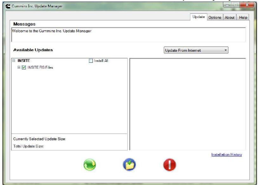Collapse the INSITE tree node

(x=14, y=61)
